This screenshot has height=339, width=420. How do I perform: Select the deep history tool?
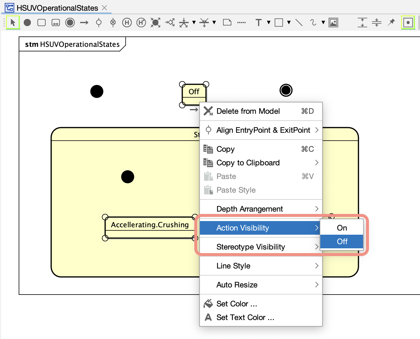coord(141,23)
